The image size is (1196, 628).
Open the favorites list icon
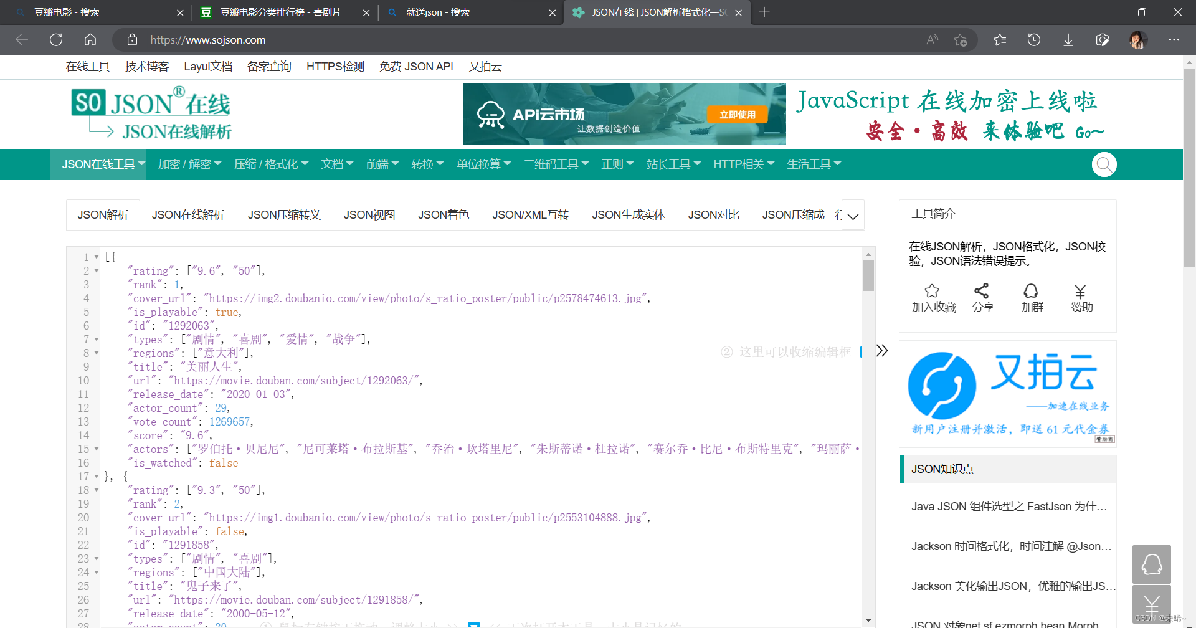coord(1000,40)
